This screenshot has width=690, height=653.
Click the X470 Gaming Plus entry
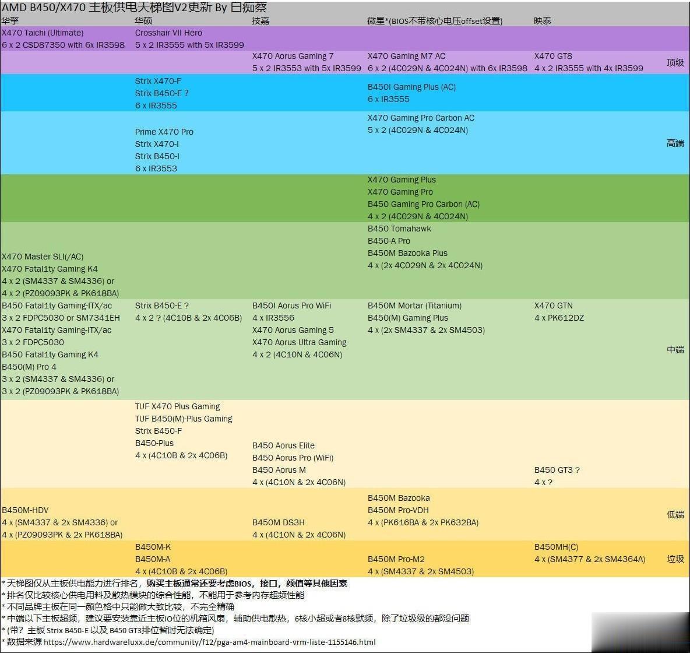coord(402,180)
